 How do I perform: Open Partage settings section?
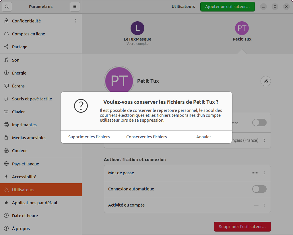click(41, 47)
